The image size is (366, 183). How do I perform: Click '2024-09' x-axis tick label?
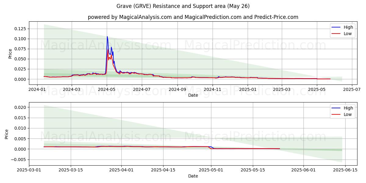click(x=177, y=90)
